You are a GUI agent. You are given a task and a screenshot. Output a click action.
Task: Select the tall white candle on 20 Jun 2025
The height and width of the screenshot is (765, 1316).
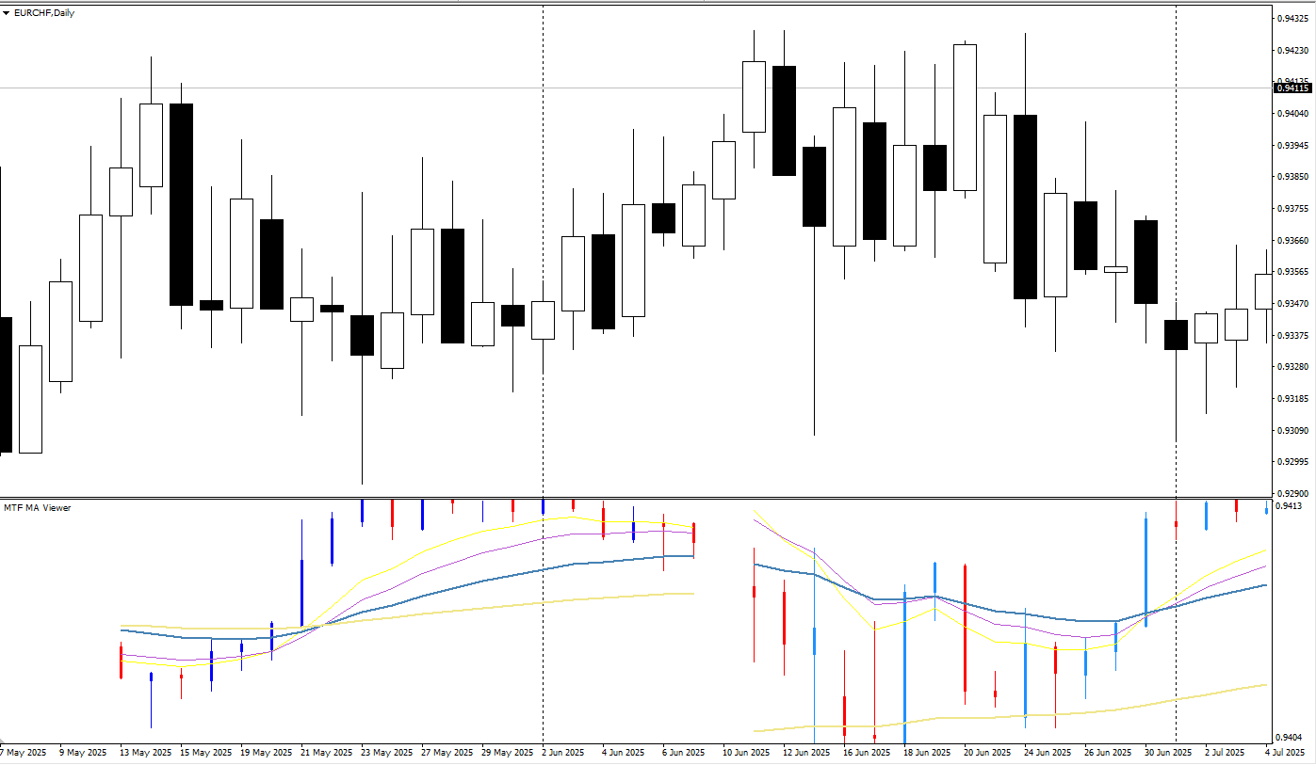click(965, 118)
